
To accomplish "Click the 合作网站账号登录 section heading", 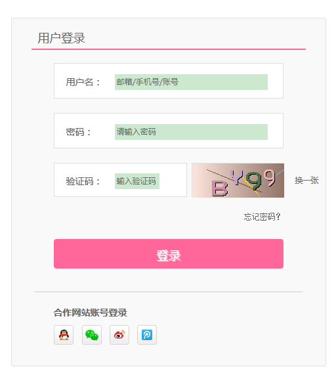I will pyautogui.click(x=90, y=313).
